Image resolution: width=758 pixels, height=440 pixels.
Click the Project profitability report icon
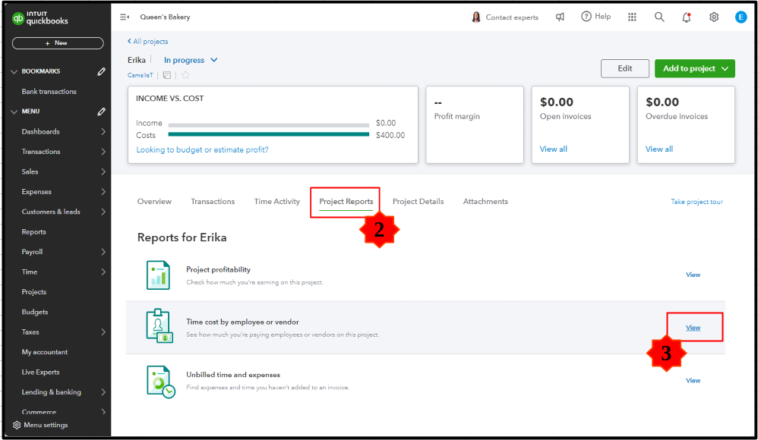pyautogui.click(x=158, y=275)
